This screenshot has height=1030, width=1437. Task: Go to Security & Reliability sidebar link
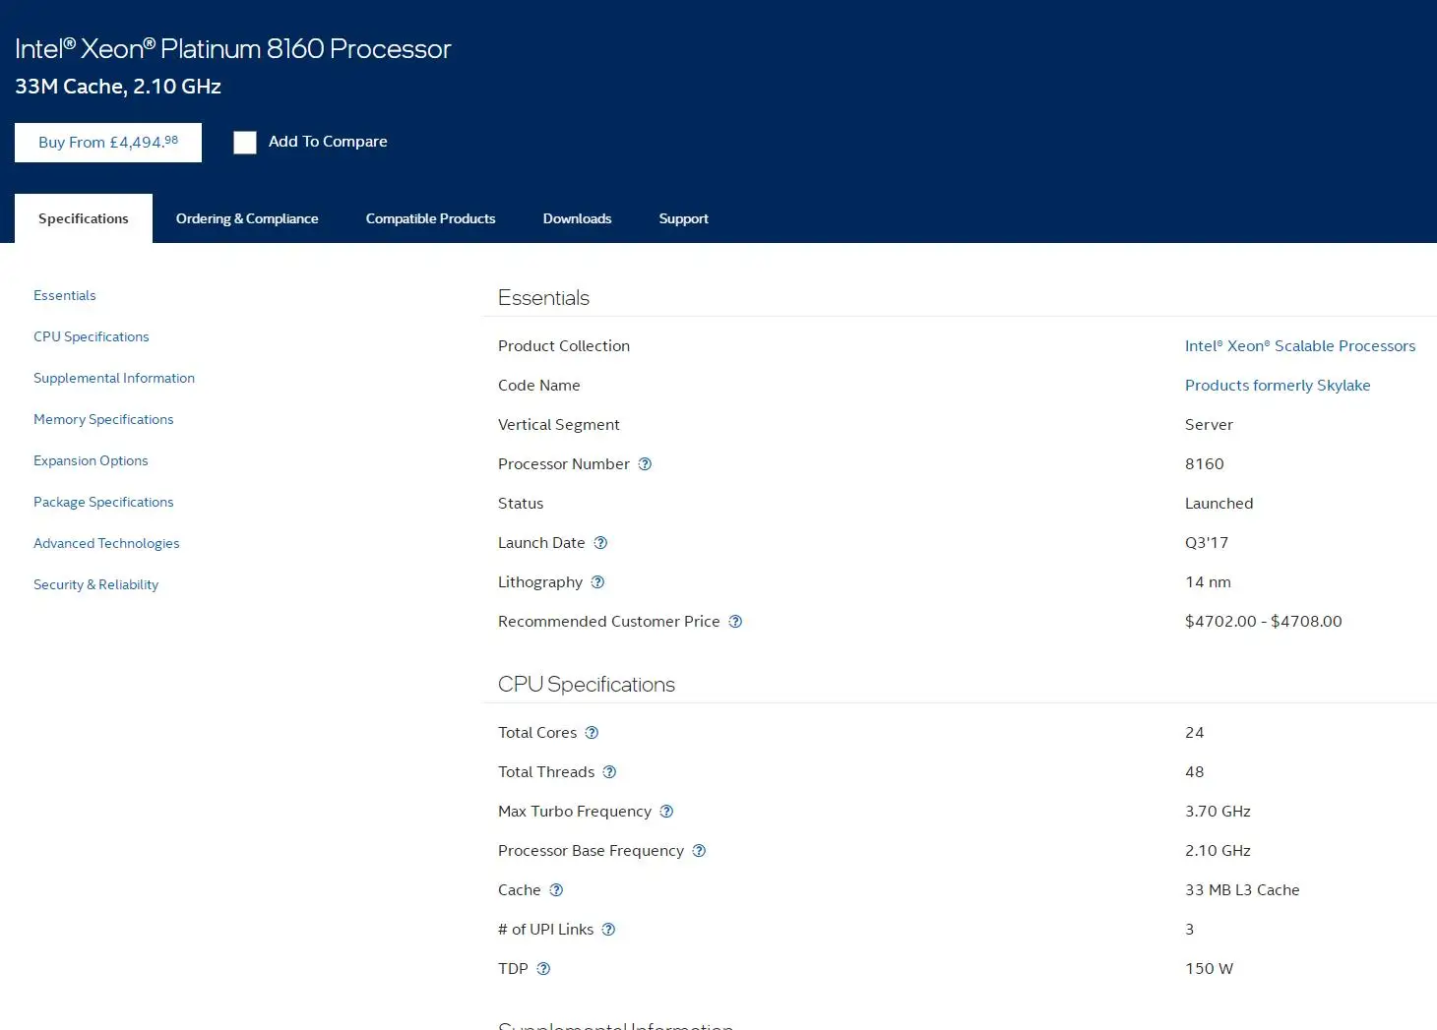tap(95, 584)
